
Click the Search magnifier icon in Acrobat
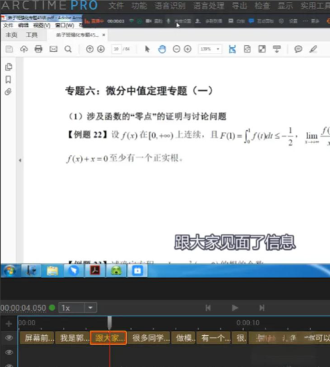(68, 49)
